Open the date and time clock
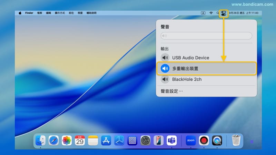 [x=244, y=13]
